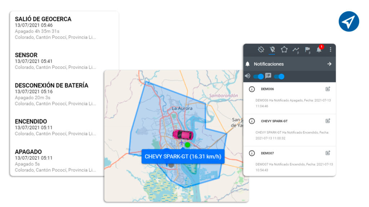Click the green dot marker on map
Screen dimensions: 369x207
click(x=187, y=145)
